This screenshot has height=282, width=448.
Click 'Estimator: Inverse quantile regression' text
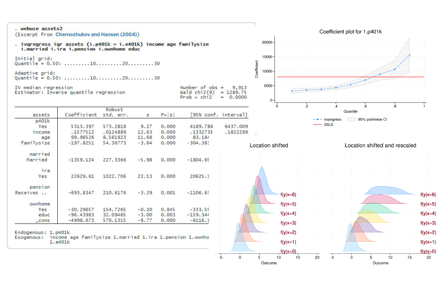[70, 92]
